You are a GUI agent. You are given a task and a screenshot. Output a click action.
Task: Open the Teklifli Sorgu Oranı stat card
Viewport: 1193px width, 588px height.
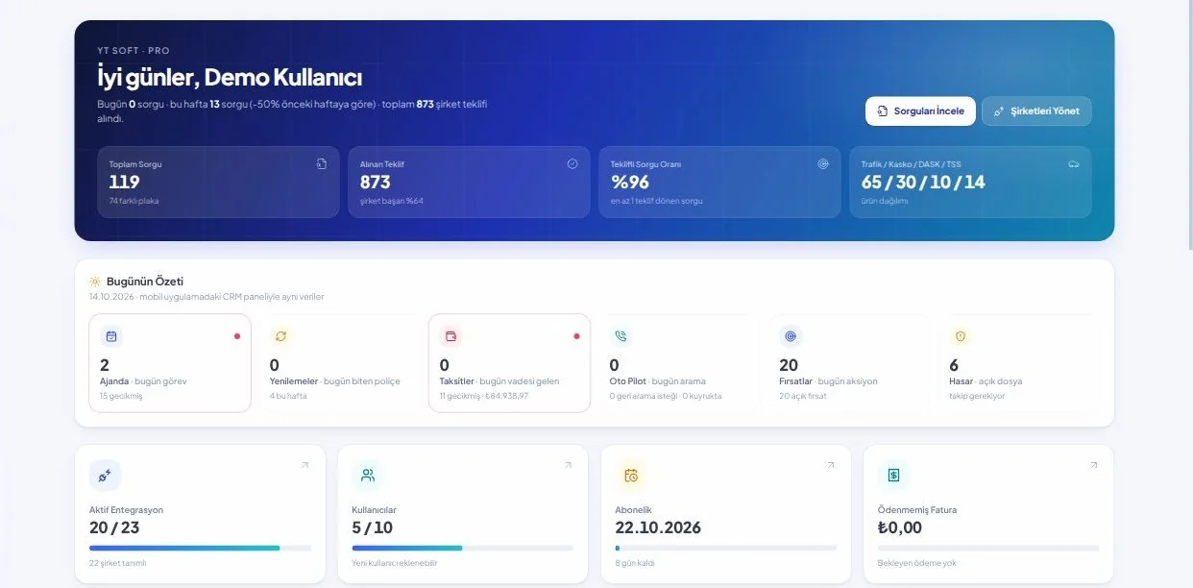719,182
